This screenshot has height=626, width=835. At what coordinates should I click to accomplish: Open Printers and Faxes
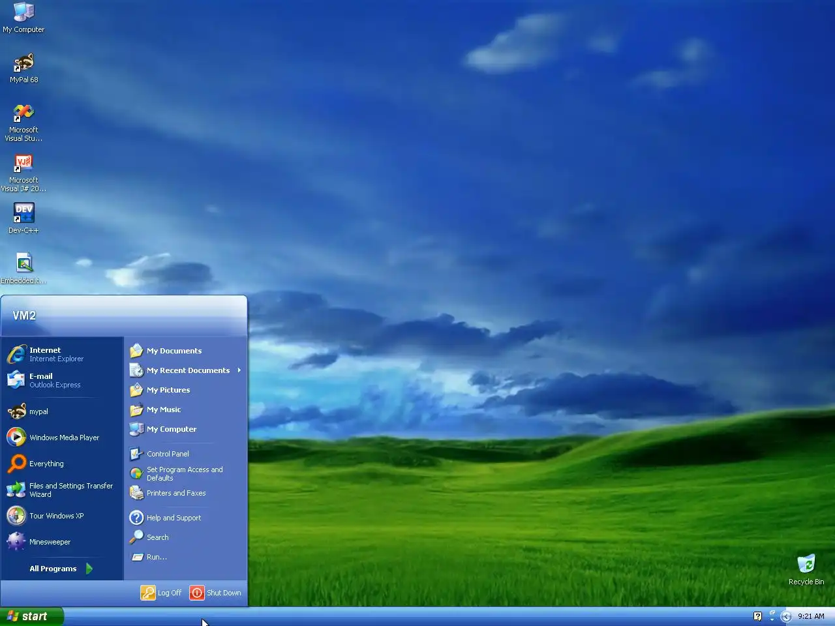point(186,493)
